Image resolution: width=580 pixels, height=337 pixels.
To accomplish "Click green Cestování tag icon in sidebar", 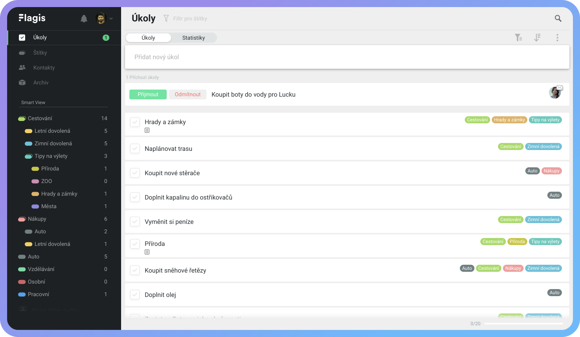I will pyautogui.click(x=22, y=118).
